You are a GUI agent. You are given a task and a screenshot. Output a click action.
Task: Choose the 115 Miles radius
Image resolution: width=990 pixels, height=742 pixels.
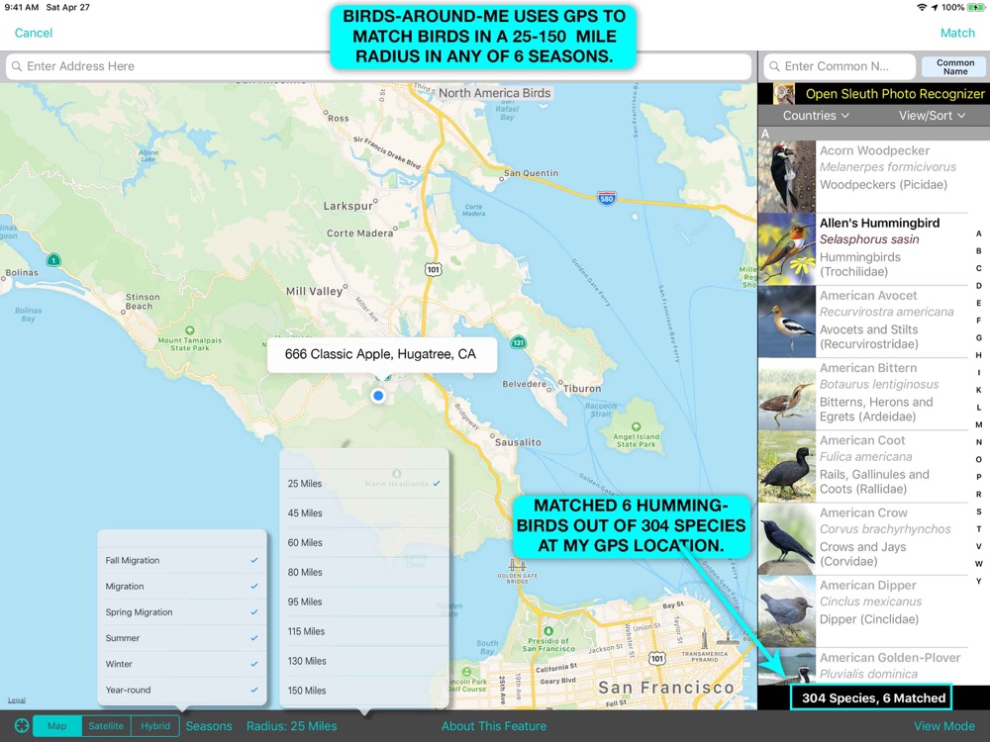[364, 631]
